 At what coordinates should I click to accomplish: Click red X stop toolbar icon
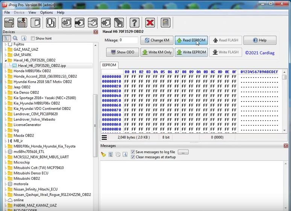[x=150, y=23]
